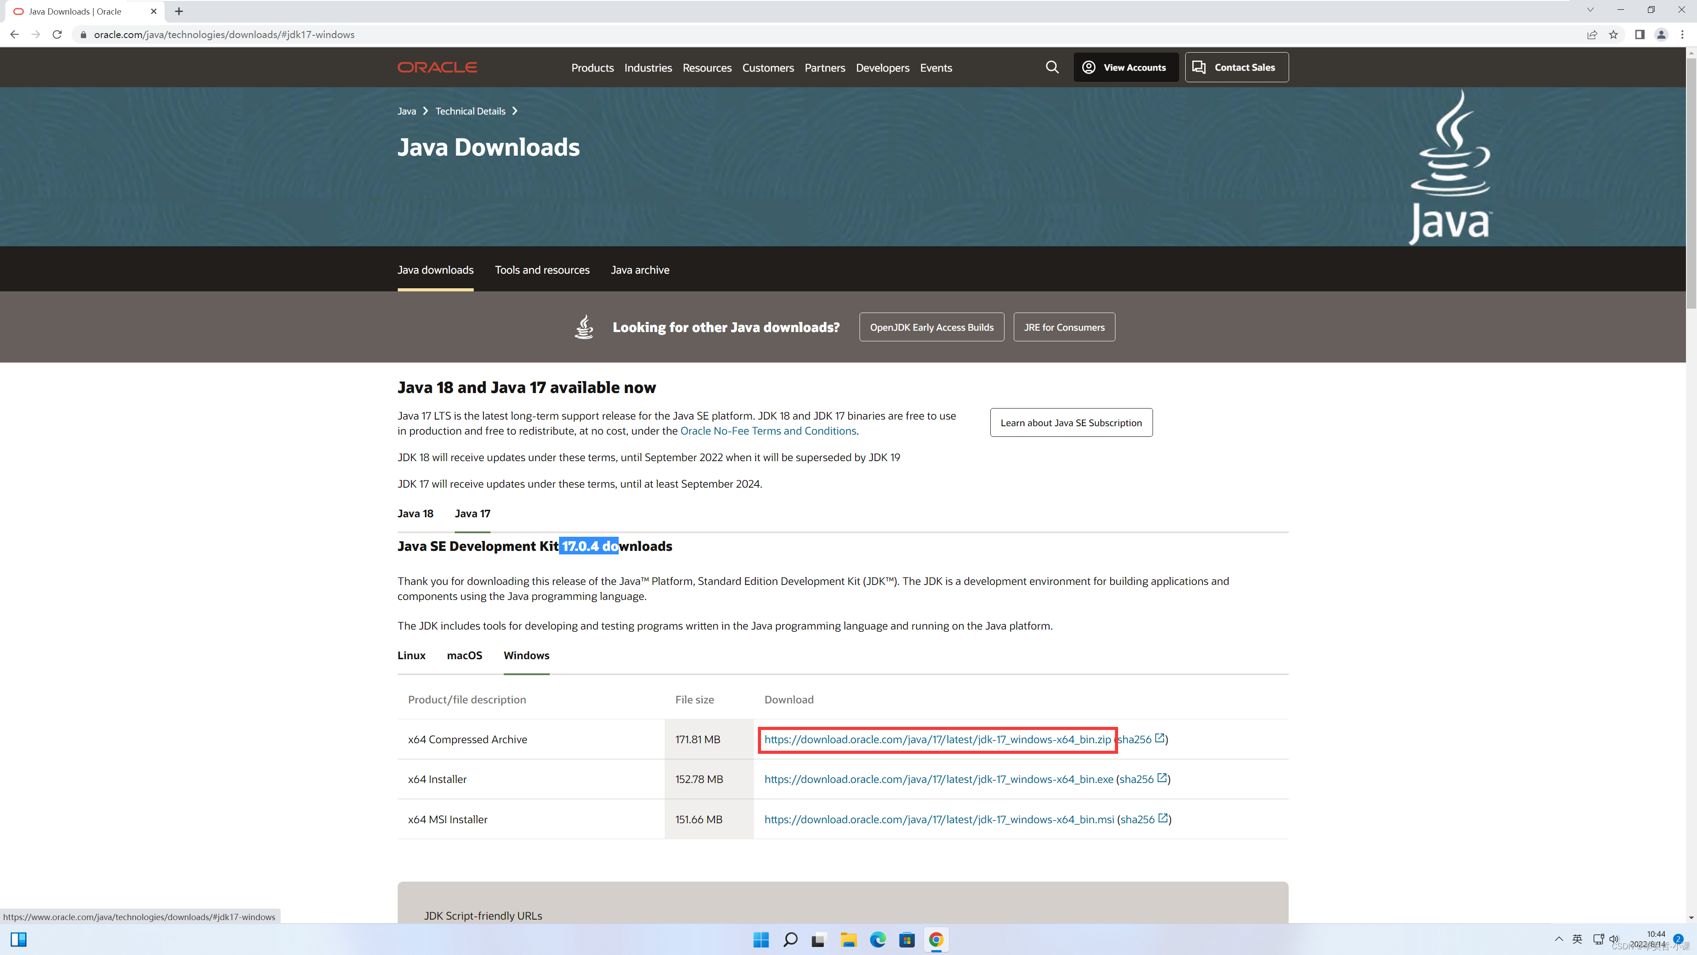
Task: Open Microsoft Store from taskbar
Action: coord(906,939)
